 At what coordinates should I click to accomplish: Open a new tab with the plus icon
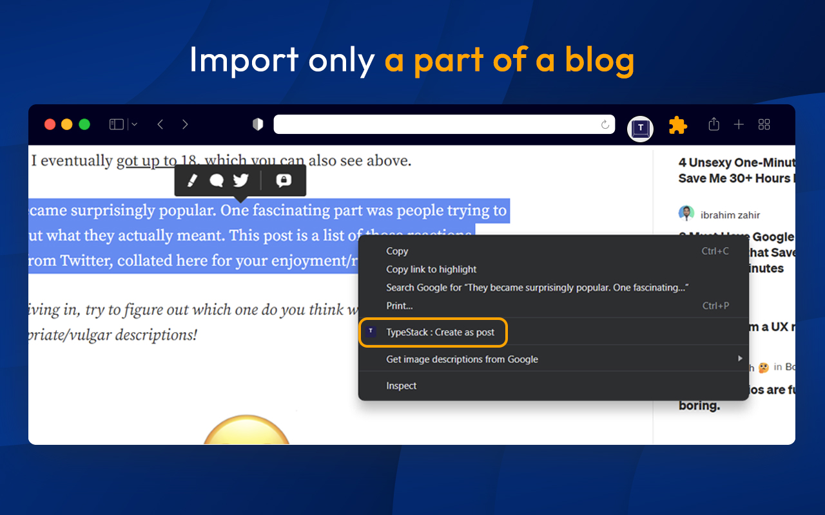coord(739,124)
